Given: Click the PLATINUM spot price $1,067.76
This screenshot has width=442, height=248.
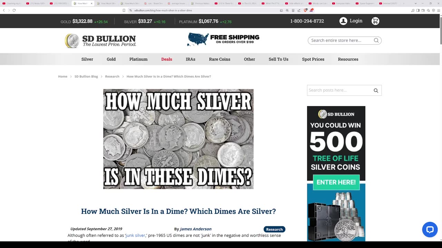Looking at the screenshot, I should pyautogui.click(x=209, y=21).
